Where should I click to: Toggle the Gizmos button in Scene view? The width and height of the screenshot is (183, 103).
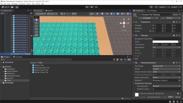coord(128,14)
